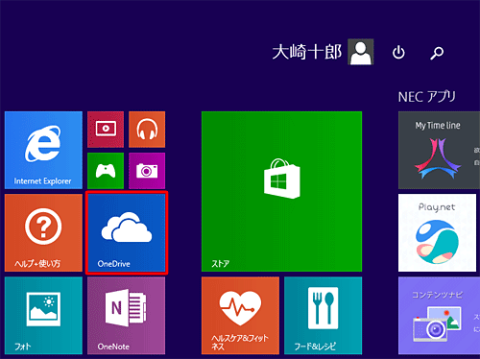Screen dimensions: 480x359
Task: Open the My Time line tile
Action: (x=439, y=150)
